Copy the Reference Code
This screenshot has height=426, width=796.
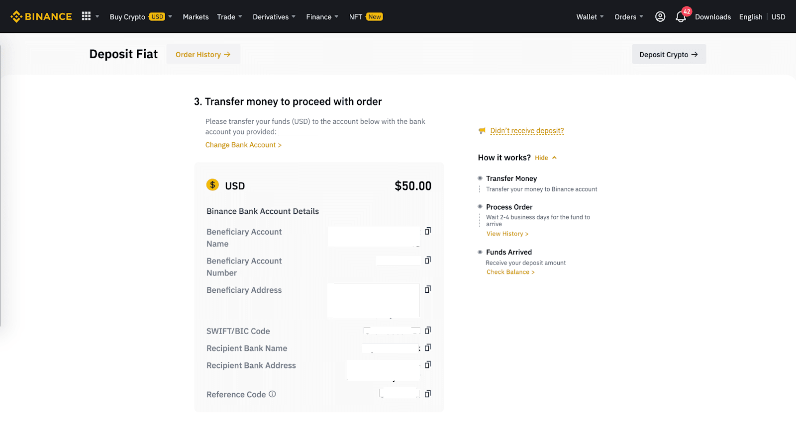428,394
